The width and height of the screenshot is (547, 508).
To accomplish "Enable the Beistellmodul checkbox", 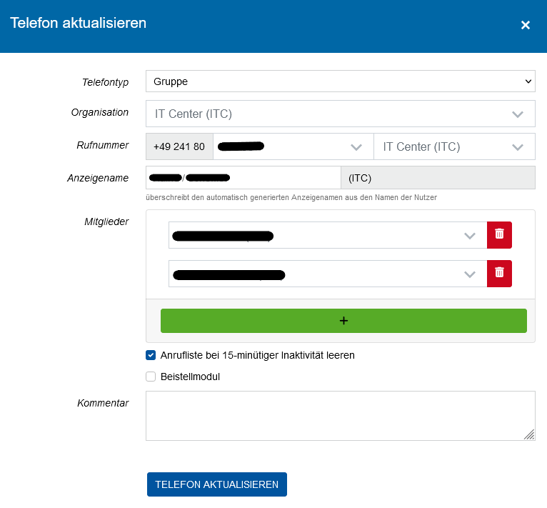I will [x=151, y=377].
